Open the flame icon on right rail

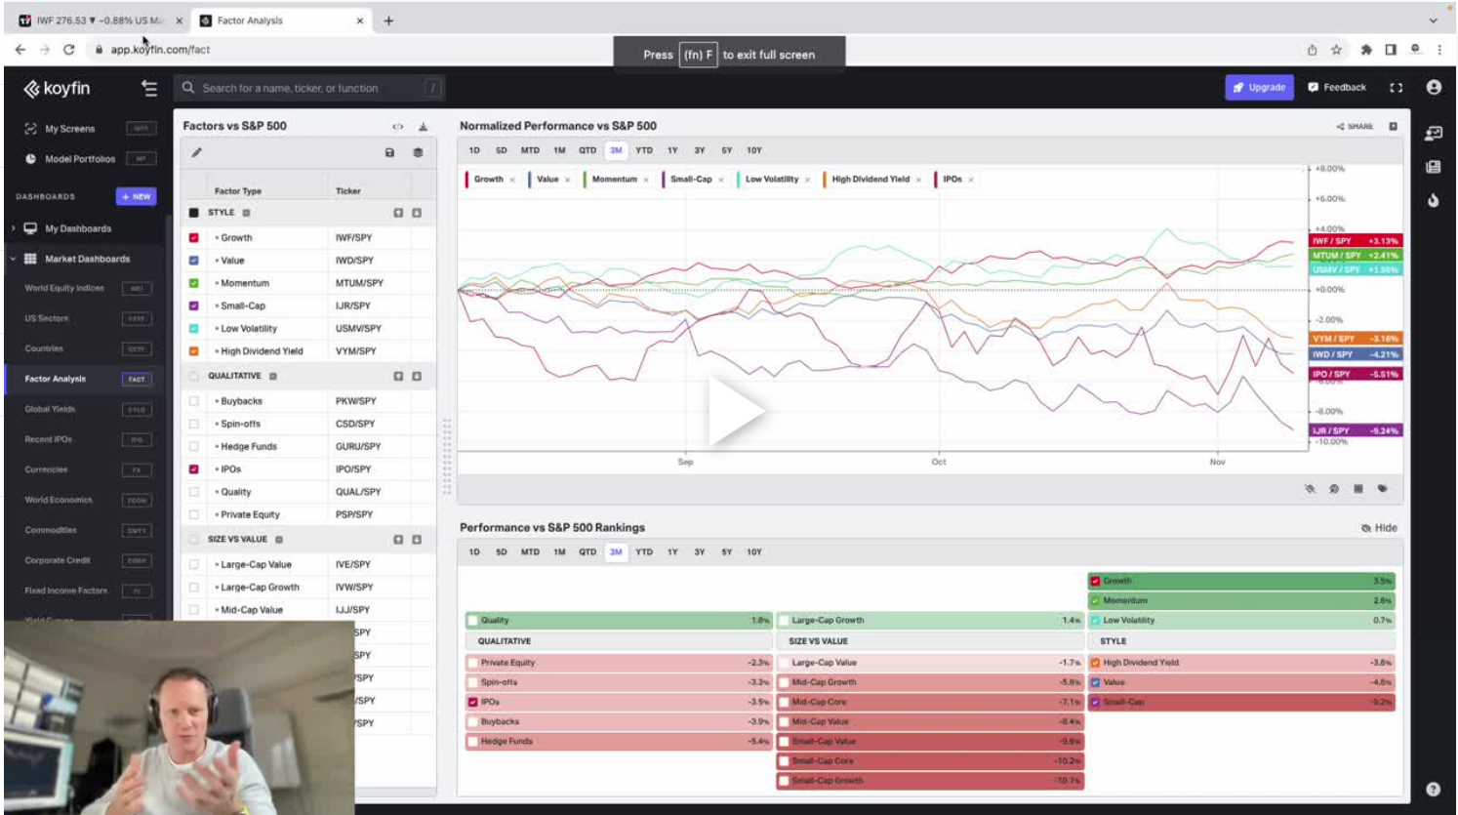[x=1433, y=200]
